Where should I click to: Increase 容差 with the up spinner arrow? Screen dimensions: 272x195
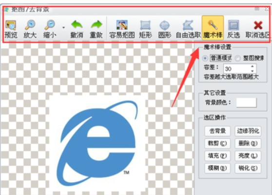(x=253, y=66)
